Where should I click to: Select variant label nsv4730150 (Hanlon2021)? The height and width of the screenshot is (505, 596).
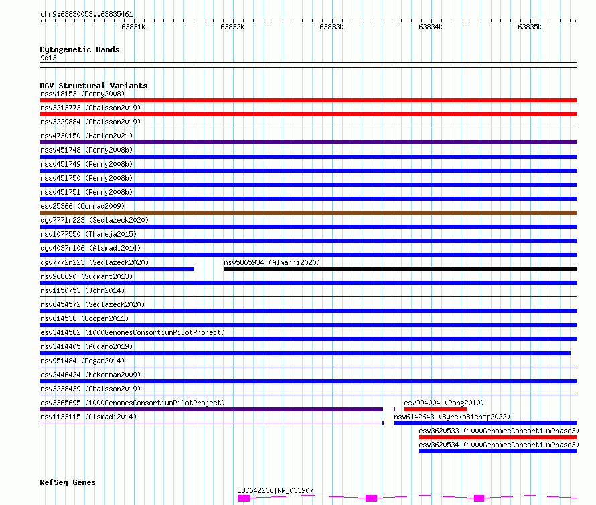pos(86,136)
